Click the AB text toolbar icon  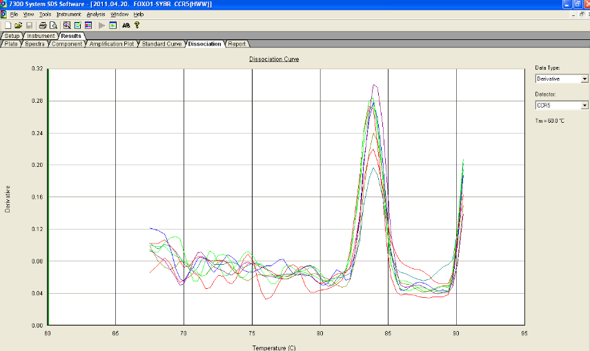(x=126, y=25)
